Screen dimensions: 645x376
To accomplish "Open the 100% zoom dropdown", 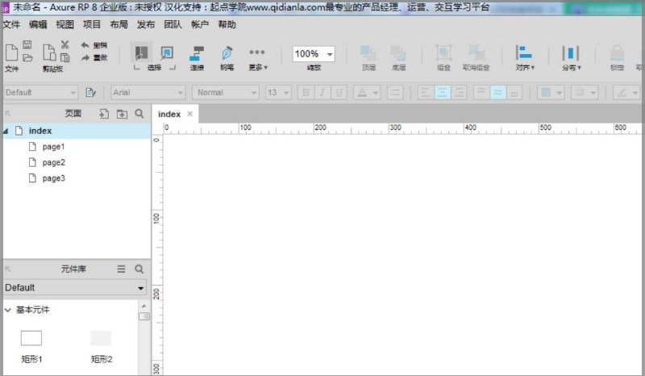I will (x=330, y=54).
